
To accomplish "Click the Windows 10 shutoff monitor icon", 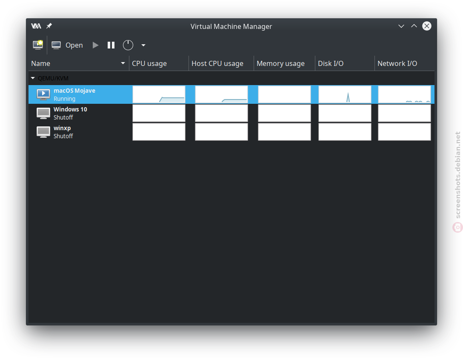I will (x=43, y=114).
